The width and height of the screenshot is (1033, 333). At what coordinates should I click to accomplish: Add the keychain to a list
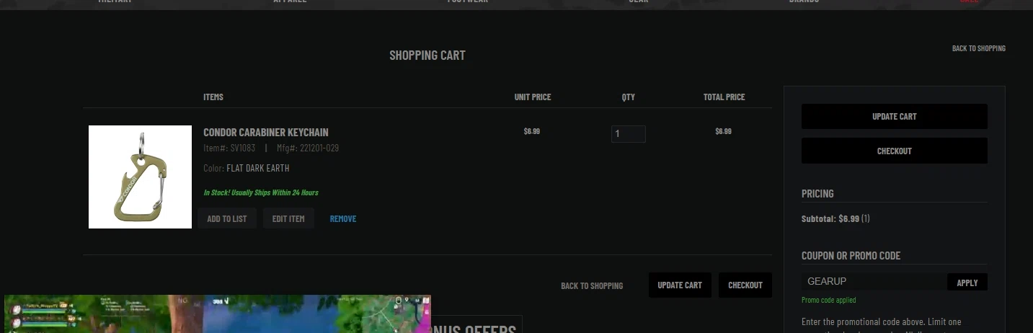[x=226, y=218]
